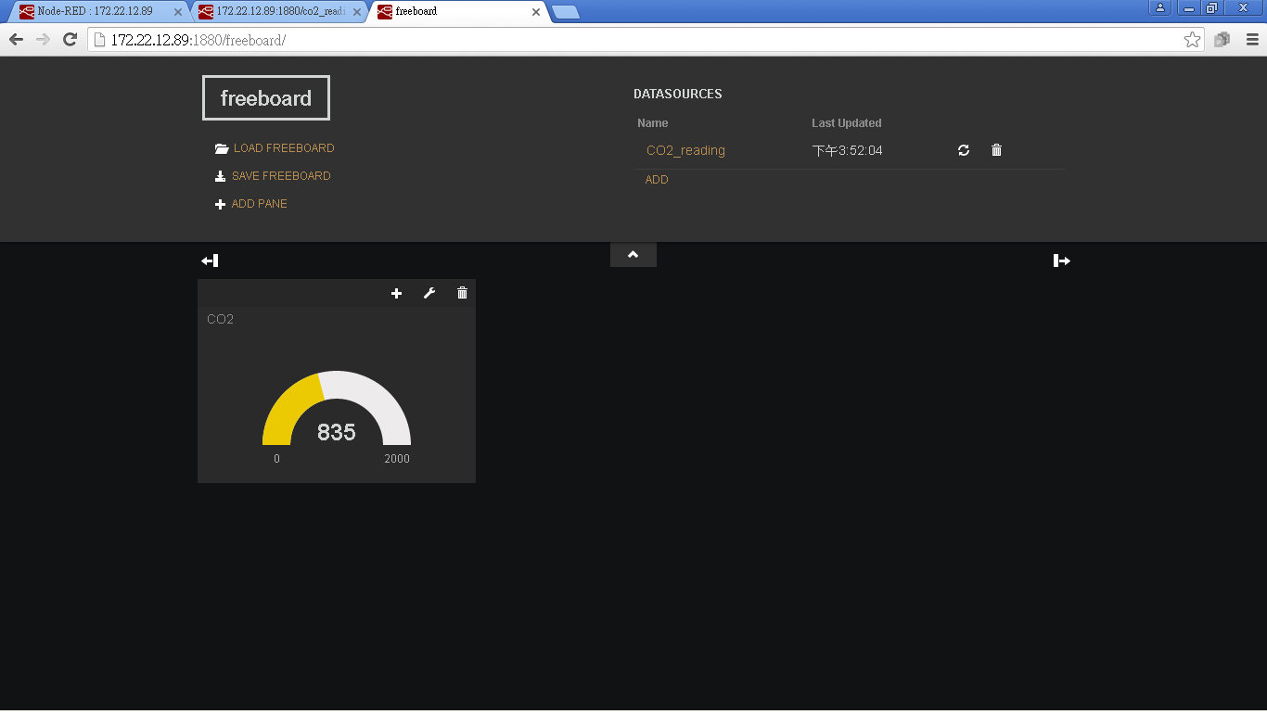This screenshot has width=1267, height=712.
Task: Open the Chrome menu
Action: pos(1251,40)
